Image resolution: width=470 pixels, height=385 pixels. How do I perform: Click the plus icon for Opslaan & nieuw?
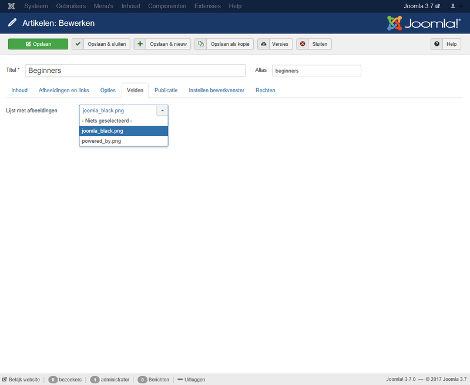pos(140,44)
